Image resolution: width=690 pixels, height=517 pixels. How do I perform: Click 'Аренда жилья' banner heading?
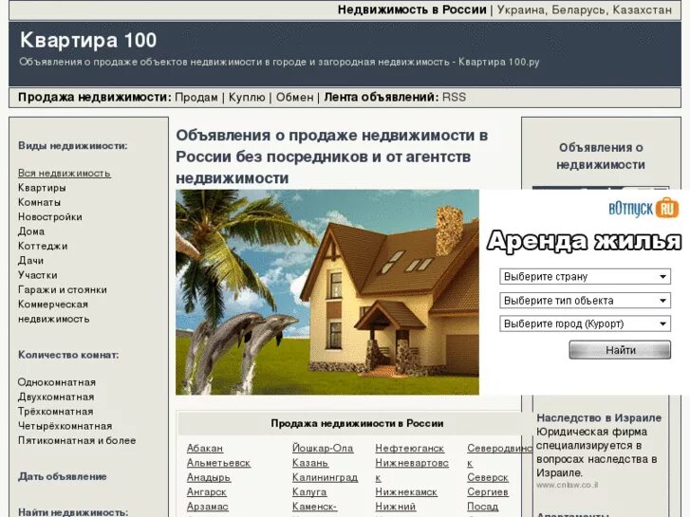584,241
